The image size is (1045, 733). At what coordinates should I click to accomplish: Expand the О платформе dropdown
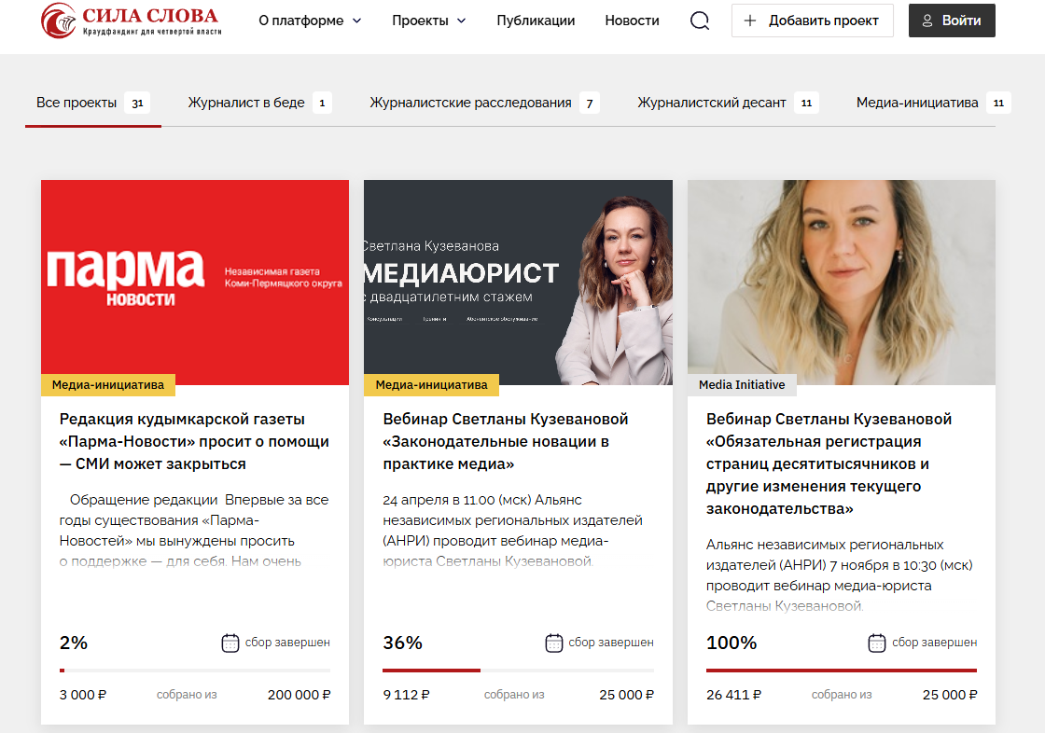[x=310, y=21]
